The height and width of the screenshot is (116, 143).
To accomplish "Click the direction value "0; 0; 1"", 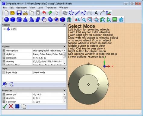I will click(x=37, y=98).
